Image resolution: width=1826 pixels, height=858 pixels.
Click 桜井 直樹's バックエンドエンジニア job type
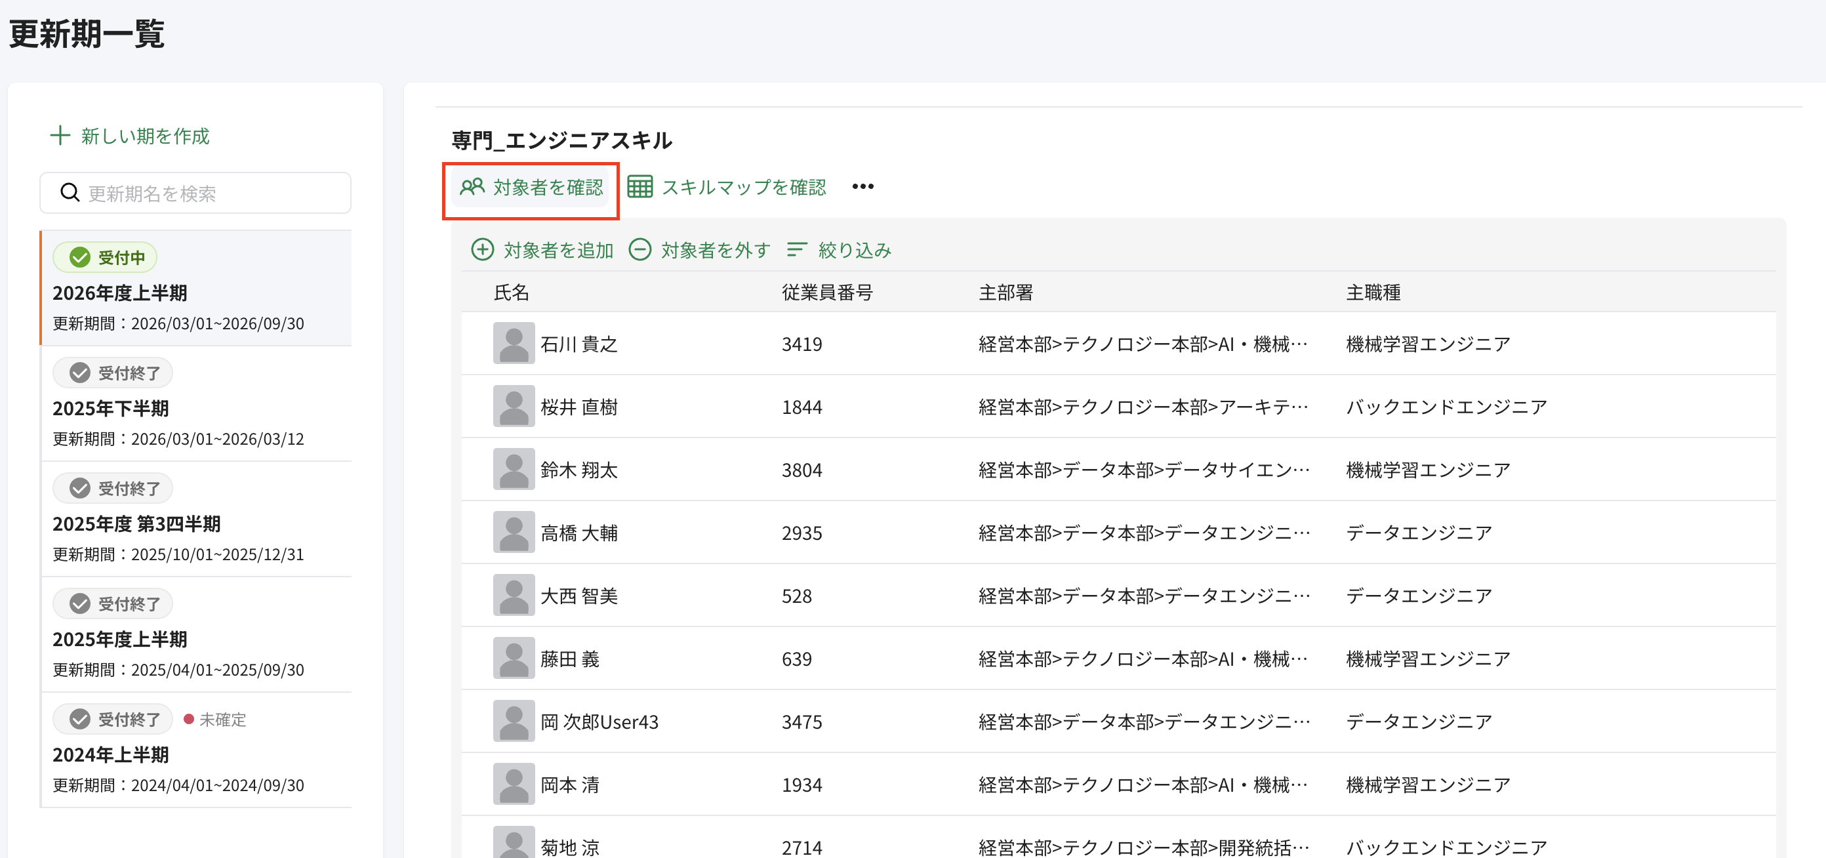tap(1446, 407)
